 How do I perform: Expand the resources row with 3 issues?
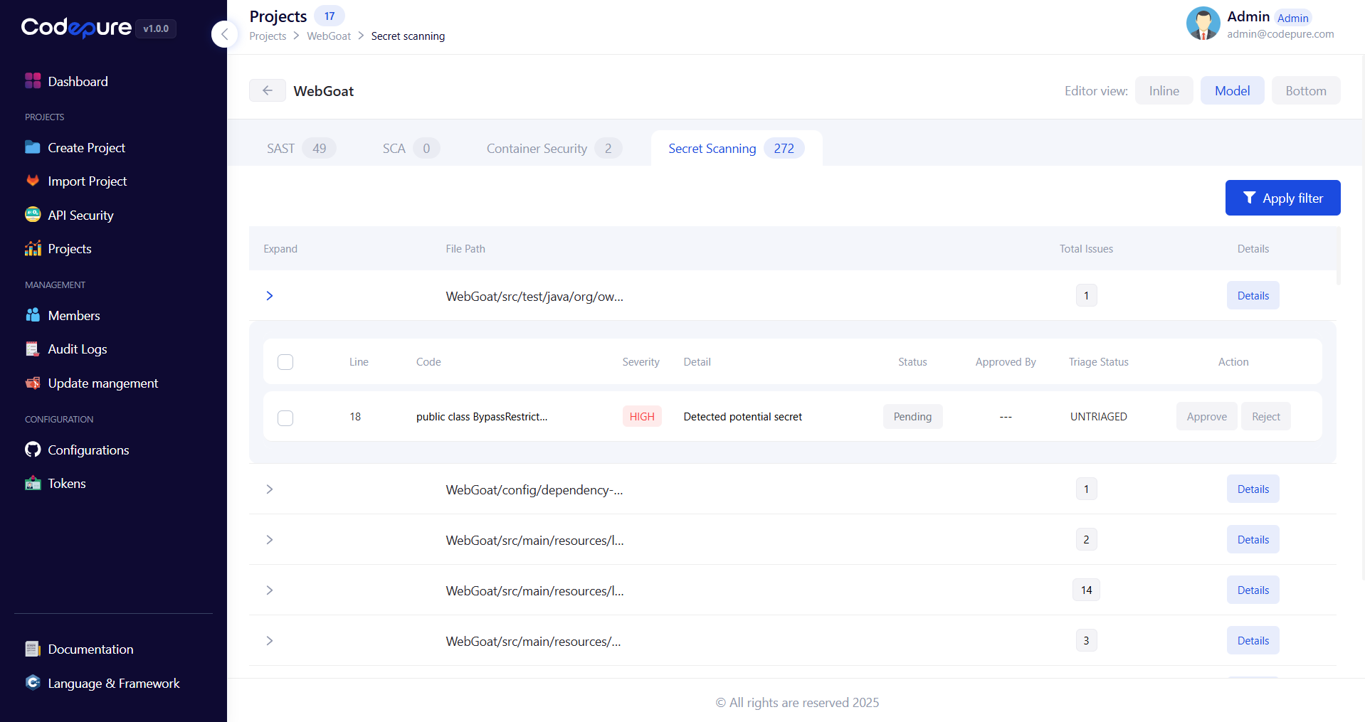[x=270, y=641]
